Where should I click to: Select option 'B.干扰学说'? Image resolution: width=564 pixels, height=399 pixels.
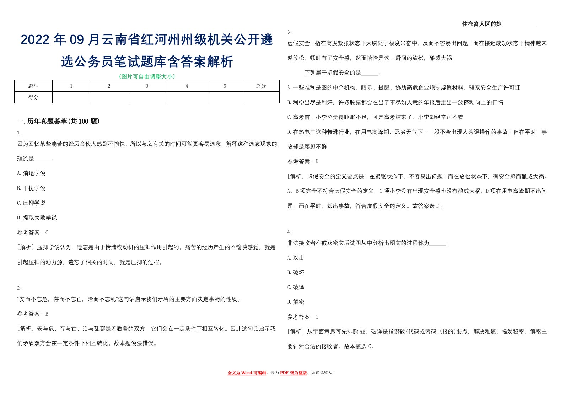pyautogui.click(x=31, y=188)
